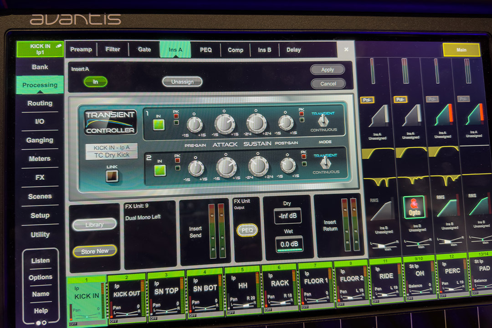This screenshot has width=492, height=328.
Task: Select channel 2 Pre-Gain knob
Action: (196, 168)
